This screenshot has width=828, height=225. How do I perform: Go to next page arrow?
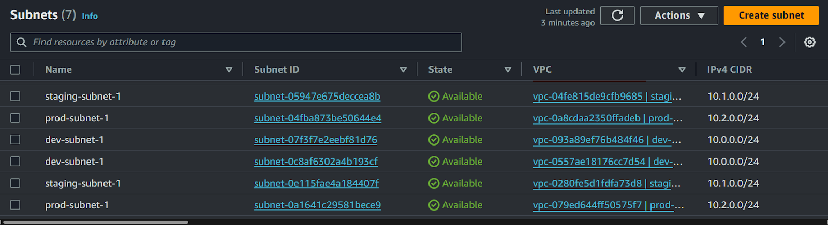[x=782, y=42]
